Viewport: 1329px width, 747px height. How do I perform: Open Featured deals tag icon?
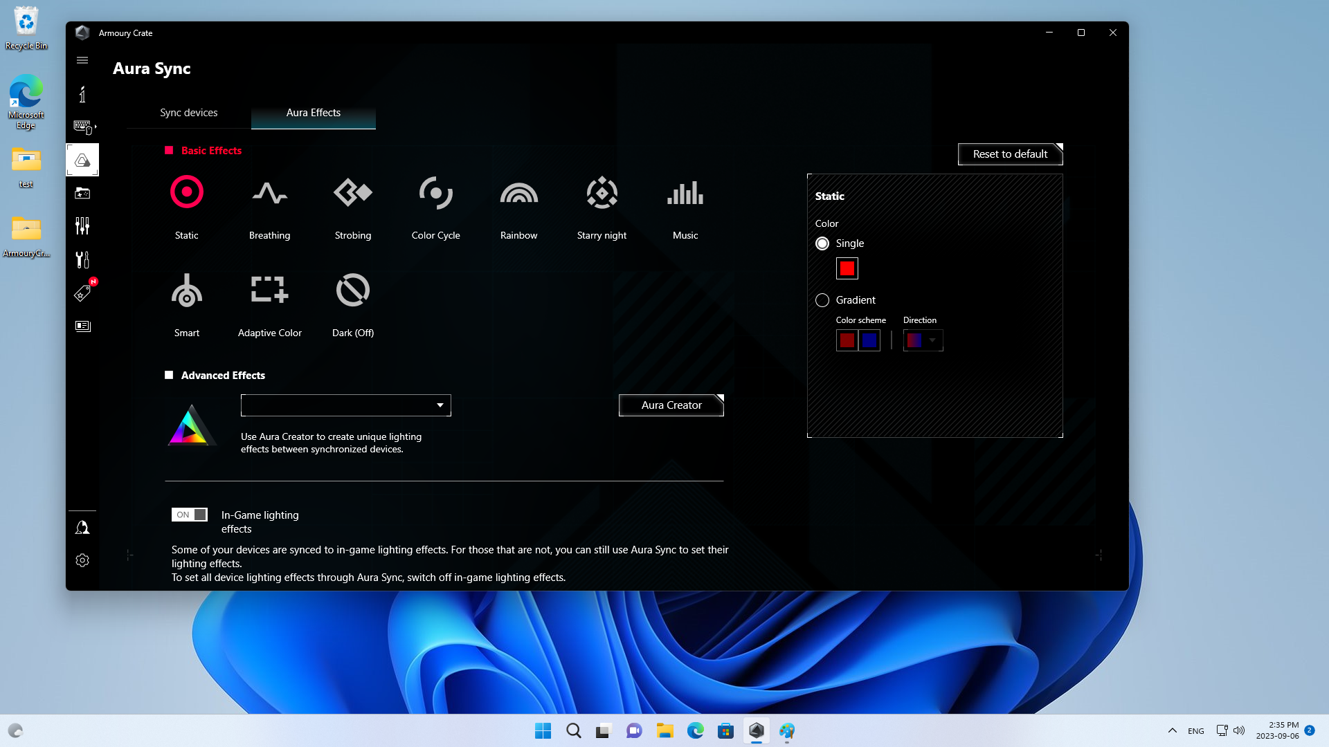[82, 293]
